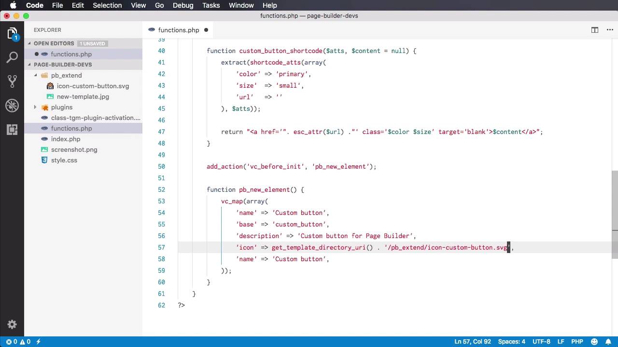The image size is (618, 347).
Task: Click the lightning bolt status bar icon
Action: [39, 342]
